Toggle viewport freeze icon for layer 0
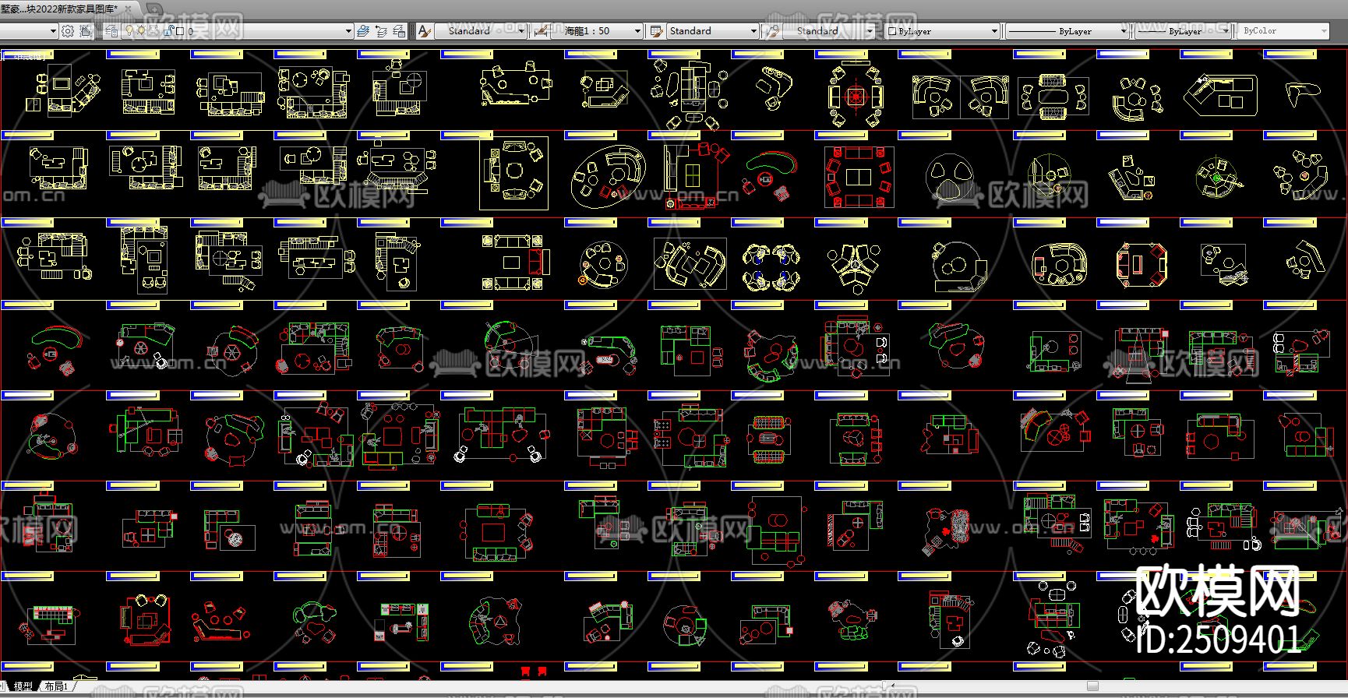 coord(154,31)
